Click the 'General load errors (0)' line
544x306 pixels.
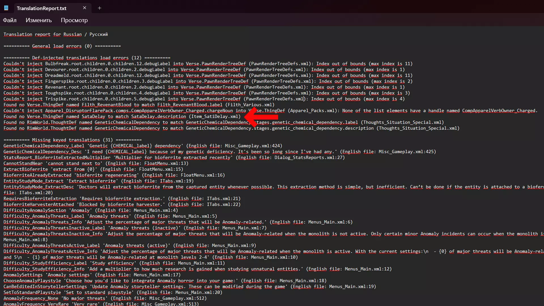[x=62, y=46]
